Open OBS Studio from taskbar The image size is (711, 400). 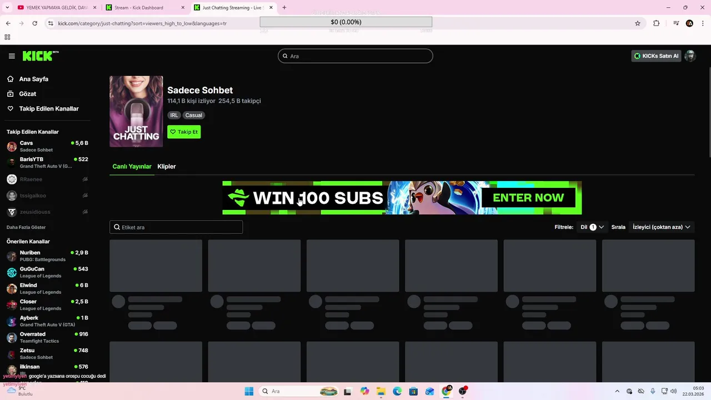tap(462, 391)
